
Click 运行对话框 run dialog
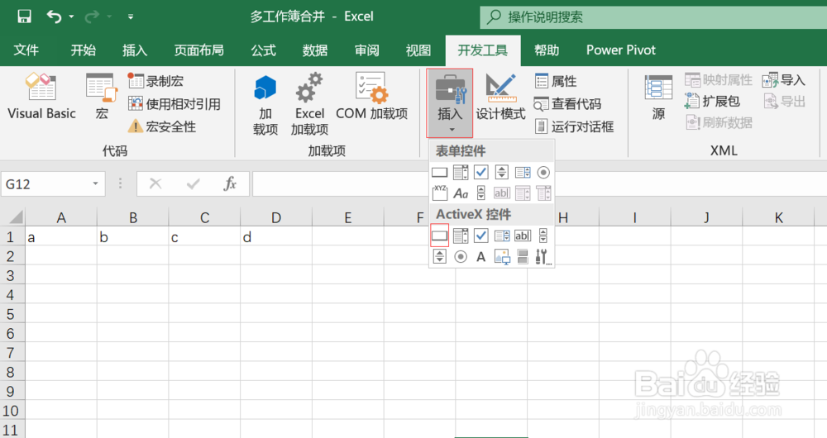click(x=575, y=126)
